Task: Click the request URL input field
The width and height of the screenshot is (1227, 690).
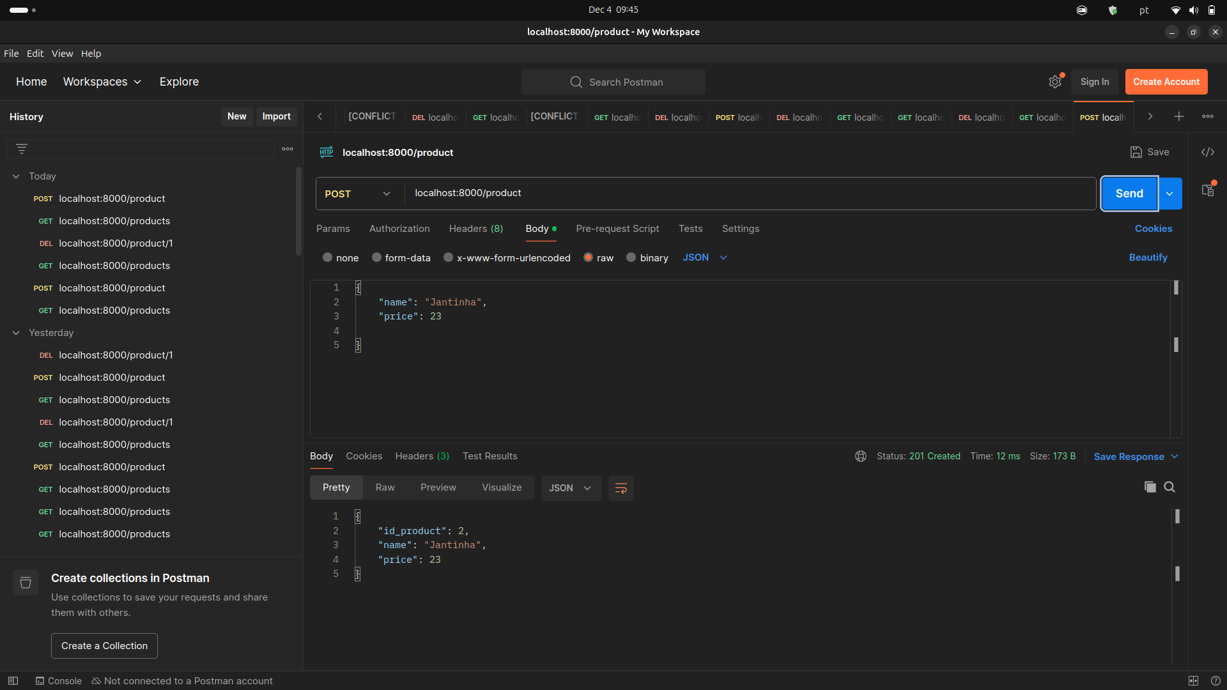Action: (x=748, y=194)
